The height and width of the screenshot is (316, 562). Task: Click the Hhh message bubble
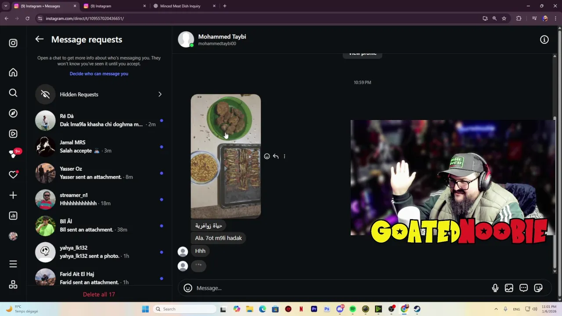pos(200,251)
